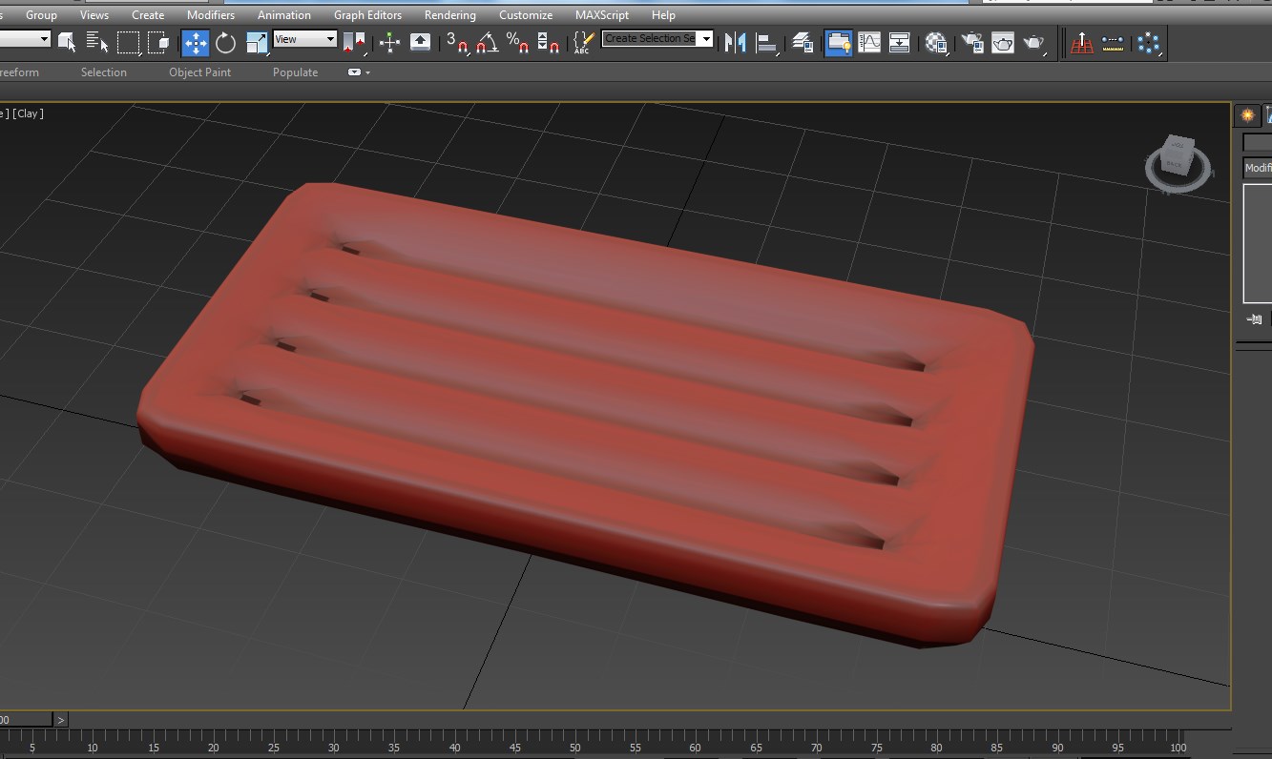Toggle the 3D Snaps button
1272x759 pixels.
(x=457, y=43)
